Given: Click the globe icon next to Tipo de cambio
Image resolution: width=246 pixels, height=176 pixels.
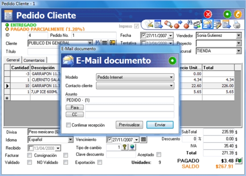Looking at the screenshot, I should point(132,147).
